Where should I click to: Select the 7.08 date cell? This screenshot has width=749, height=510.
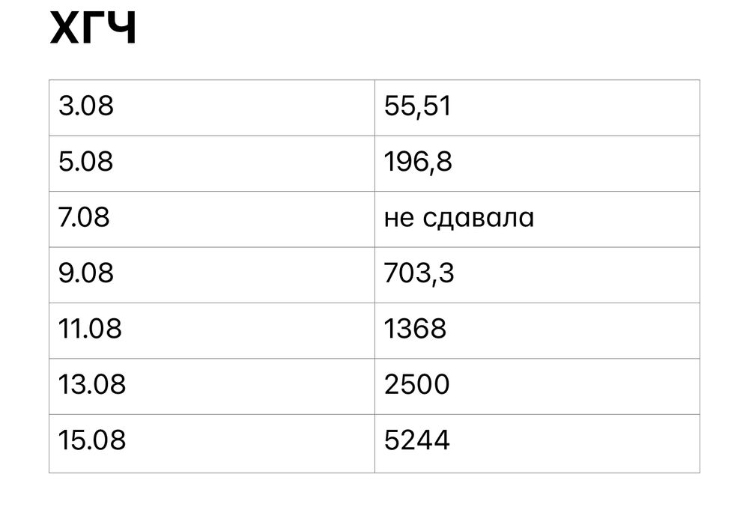click(85, 218)
